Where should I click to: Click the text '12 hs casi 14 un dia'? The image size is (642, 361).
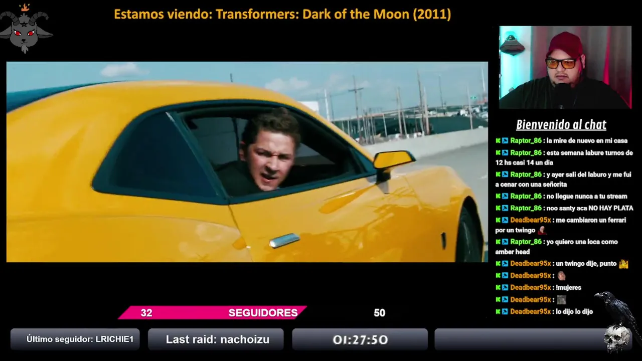[x=524, y=163]
